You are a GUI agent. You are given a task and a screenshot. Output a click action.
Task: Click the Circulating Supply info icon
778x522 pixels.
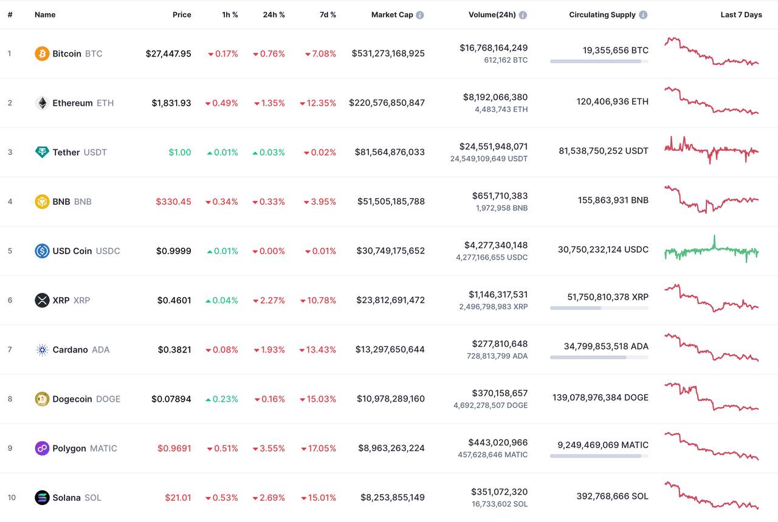pos(643,15)
